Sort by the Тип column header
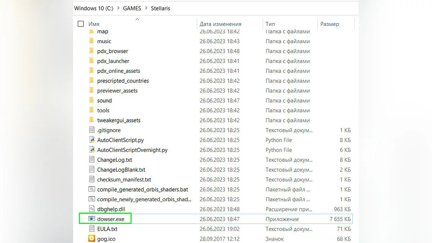This screenshot has width=432, height=243. (x=270, y=24)
